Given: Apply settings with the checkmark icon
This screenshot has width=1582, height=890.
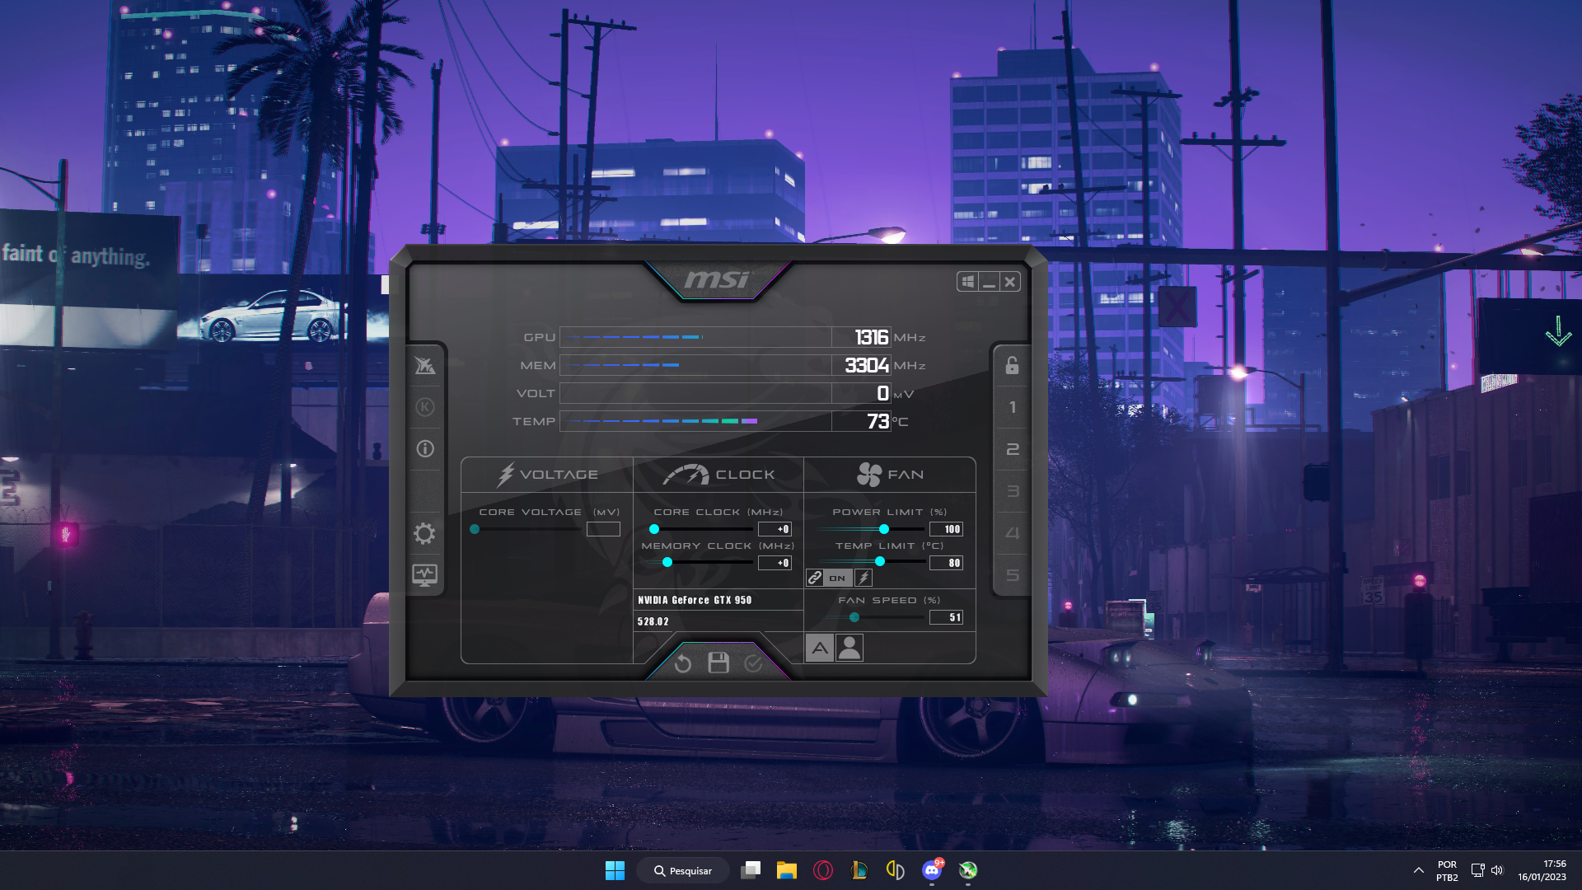Looking at the screenshot, I should coord(753,663).
